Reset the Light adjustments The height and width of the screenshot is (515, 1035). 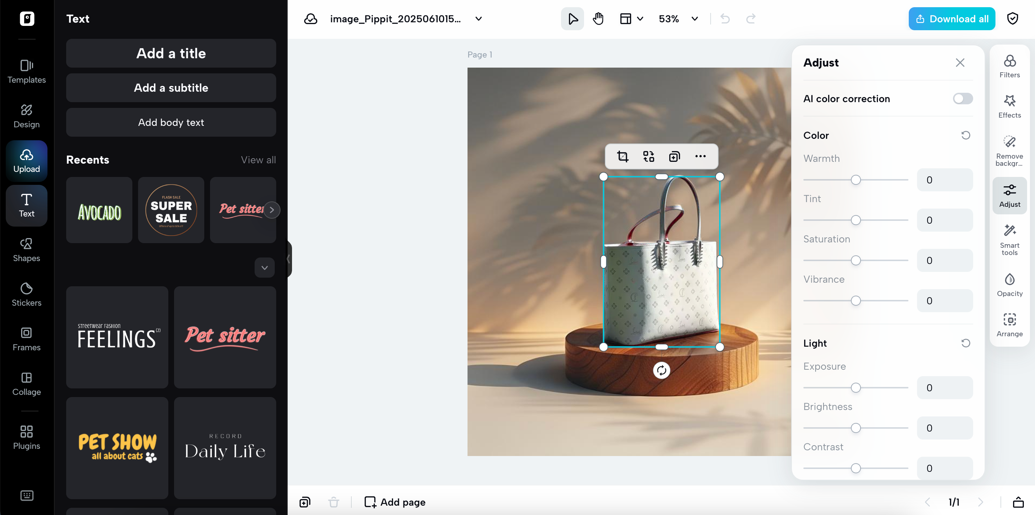click(x=966, y=343)
